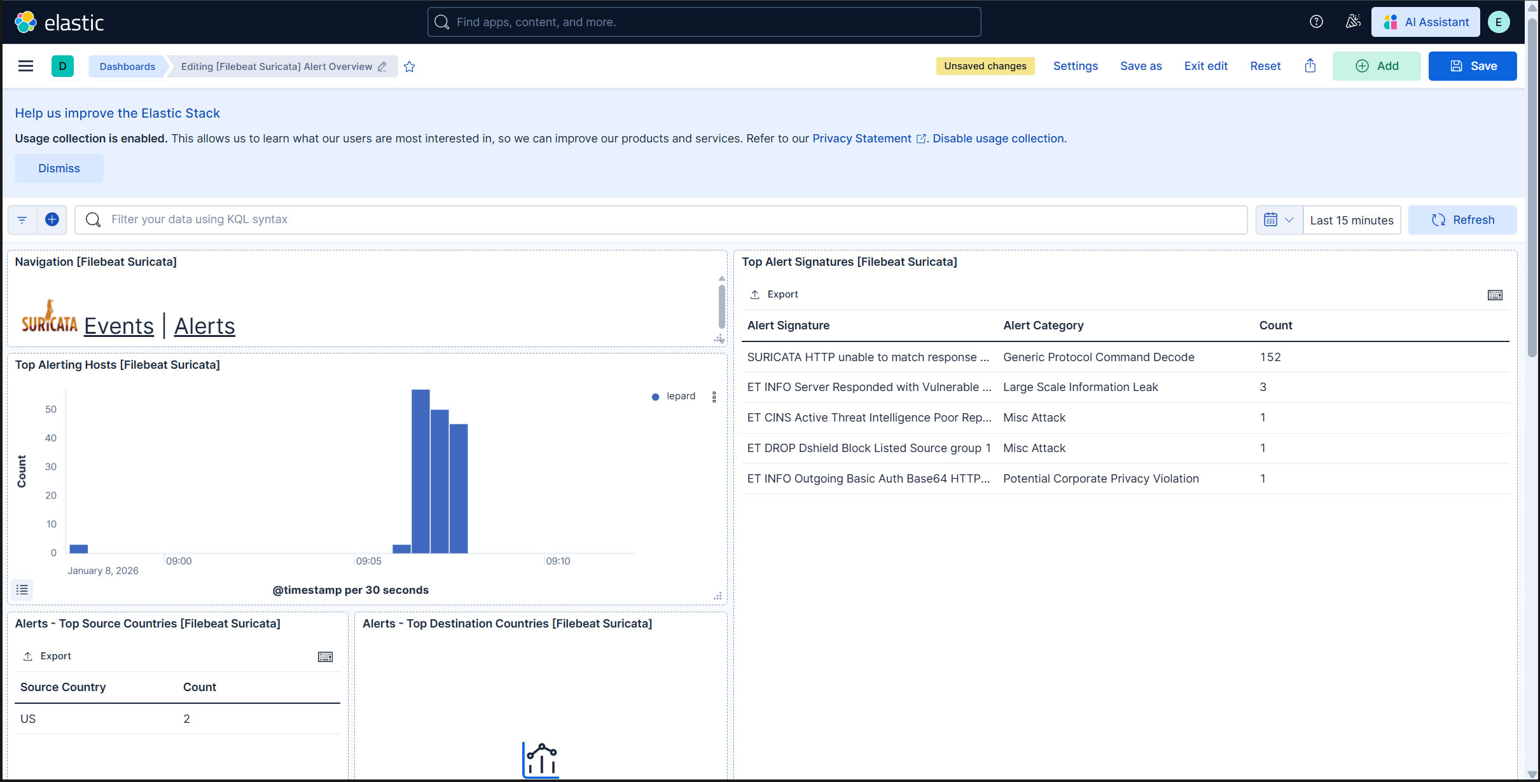
Task: Click the help question mark icon
Action: (x=1316, y=22)
